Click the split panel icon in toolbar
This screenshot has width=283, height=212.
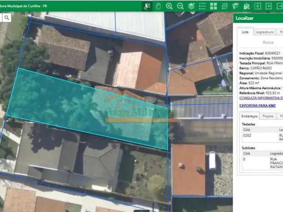coord(258,6)
